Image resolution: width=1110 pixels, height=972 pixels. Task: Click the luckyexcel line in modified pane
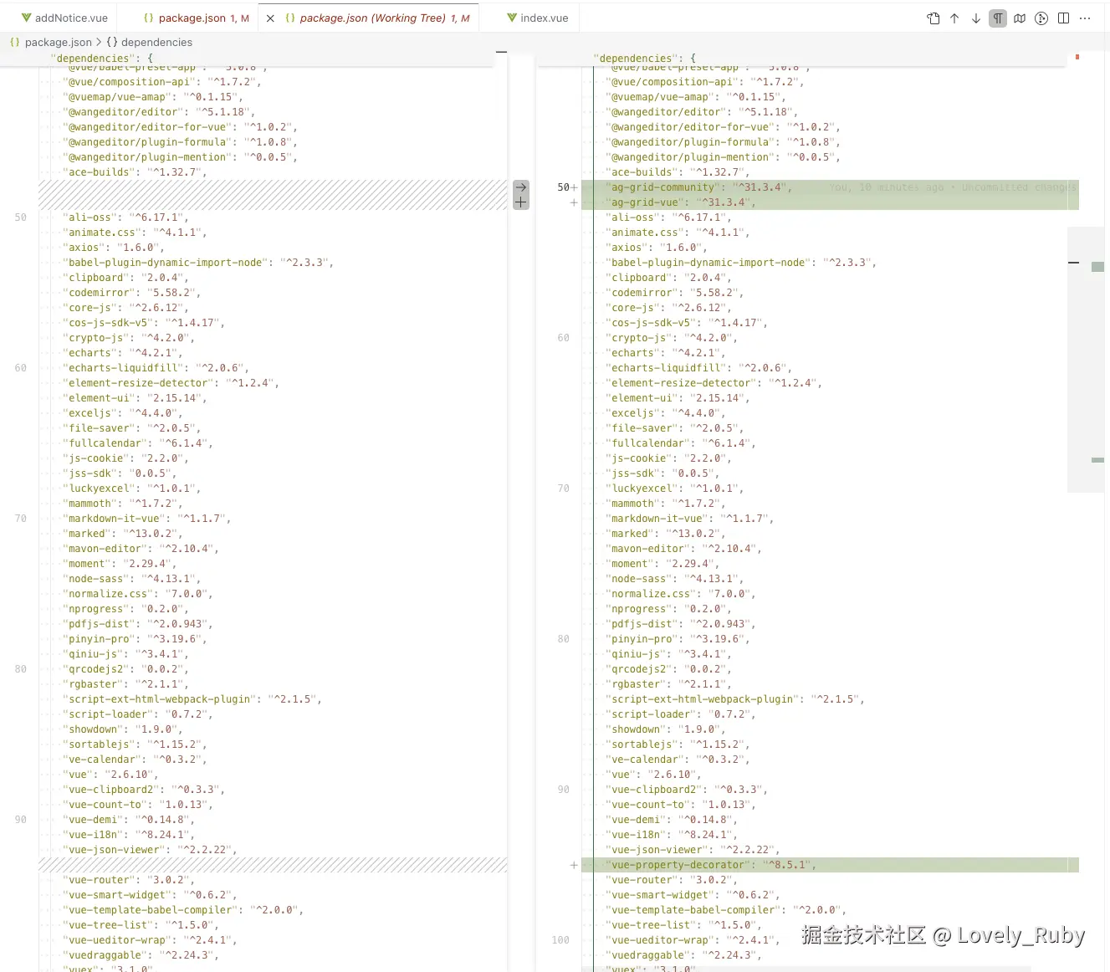coord(674,489)
